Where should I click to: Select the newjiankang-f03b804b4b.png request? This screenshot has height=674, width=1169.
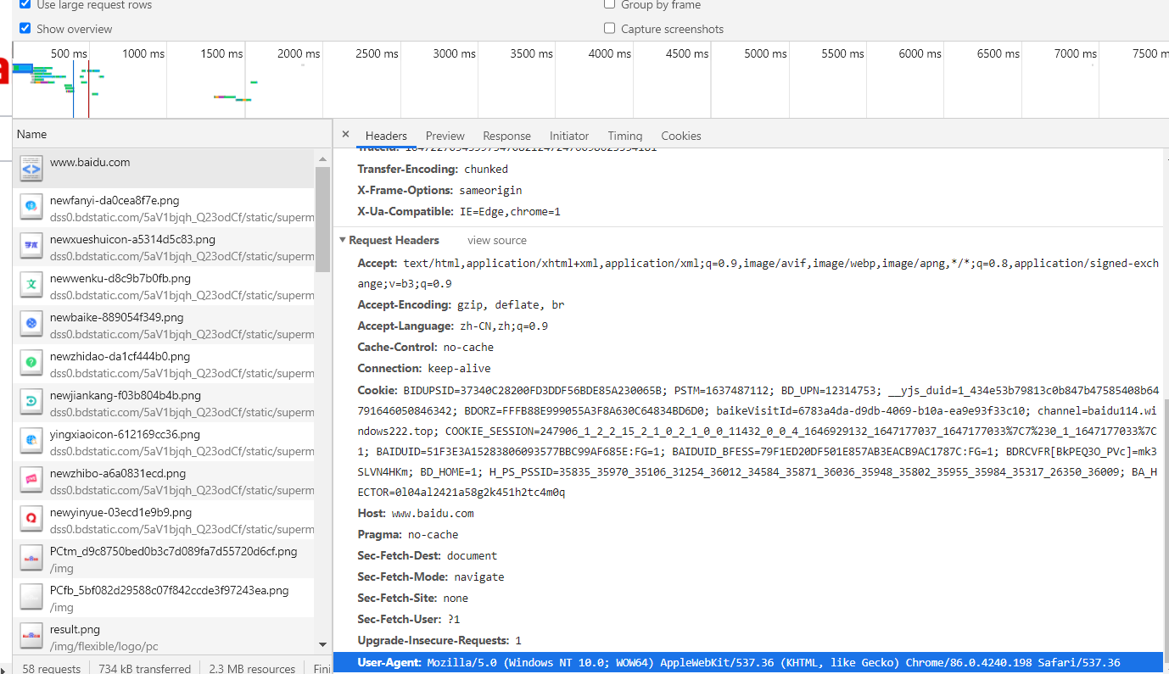pos(164,402)
